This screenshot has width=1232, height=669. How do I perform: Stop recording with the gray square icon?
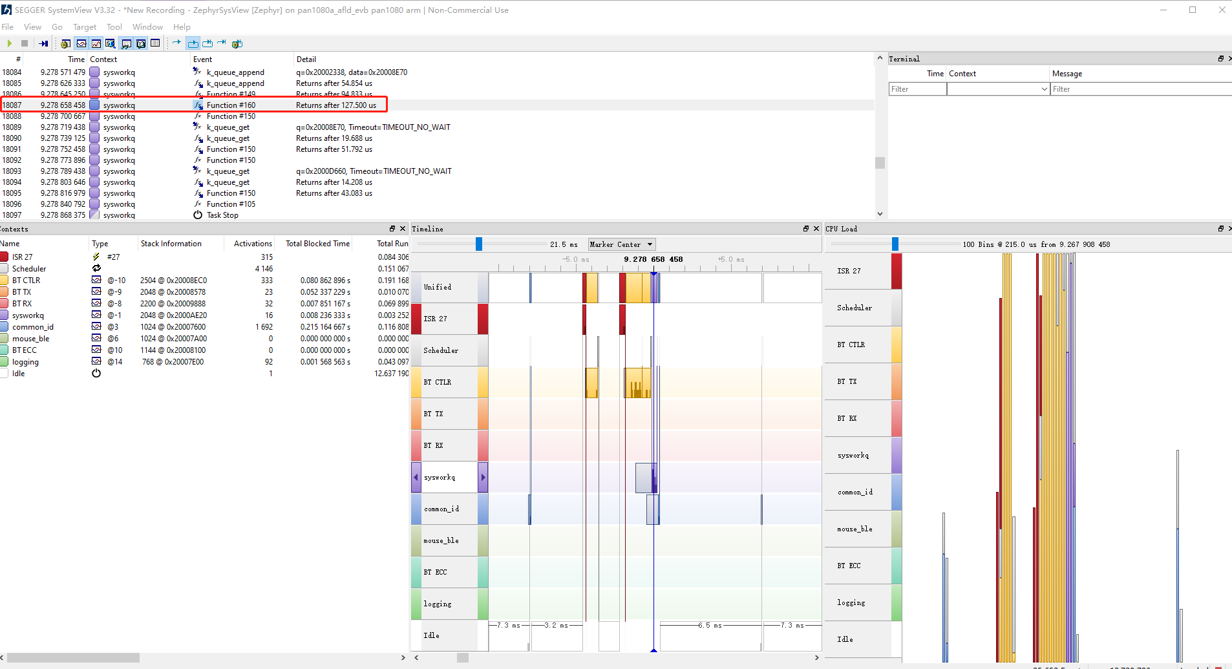[25, 43]
